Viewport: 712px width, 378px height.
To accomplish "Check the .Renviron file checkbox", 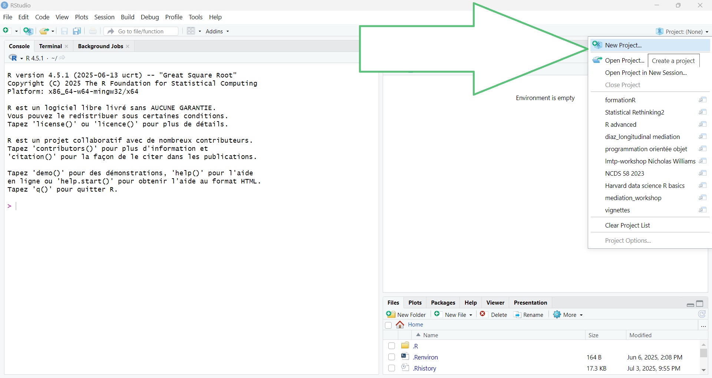I will pyautogui.click(x=392, y=357).
